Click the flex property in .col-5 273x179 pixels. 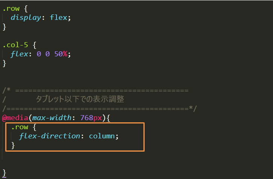[19, 54]
